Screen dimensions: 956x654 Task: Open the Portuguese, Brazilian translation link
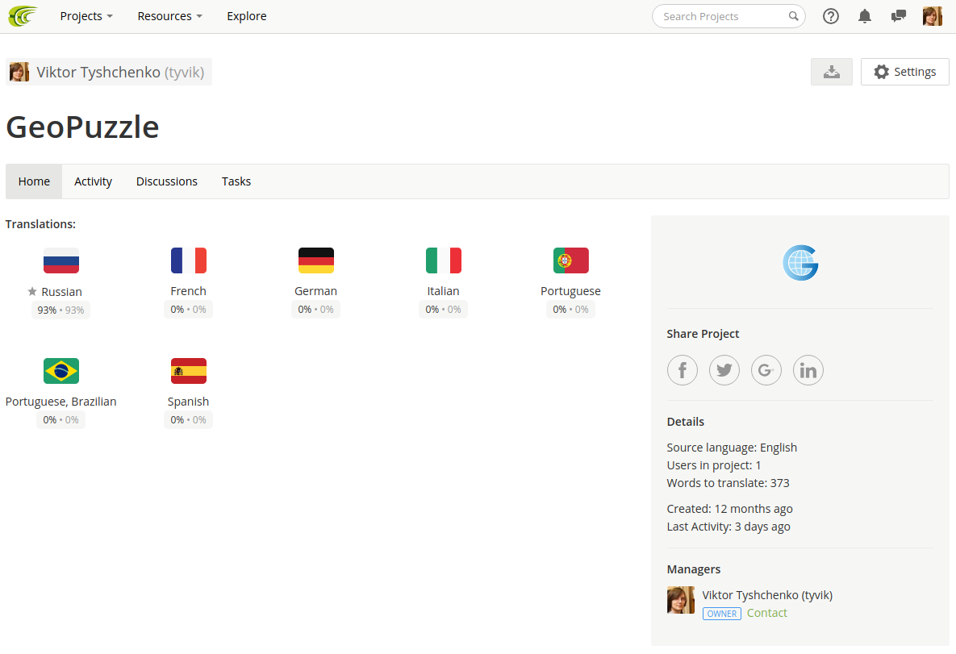61,402
